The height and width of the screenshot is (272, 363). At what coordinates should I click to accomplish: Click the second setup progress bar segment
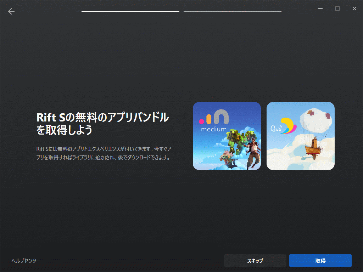[233, 11]
